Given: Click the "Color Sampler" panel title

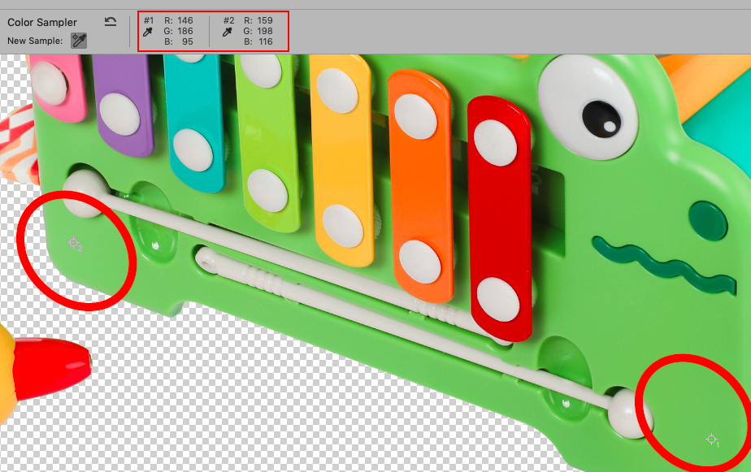Looking at the screenshot, I should 42,23.
